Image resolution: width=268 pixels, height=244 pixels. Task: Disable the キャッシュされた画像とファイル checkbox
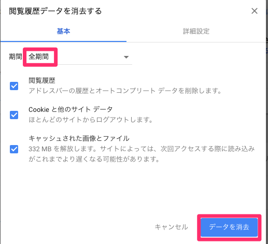14,149
